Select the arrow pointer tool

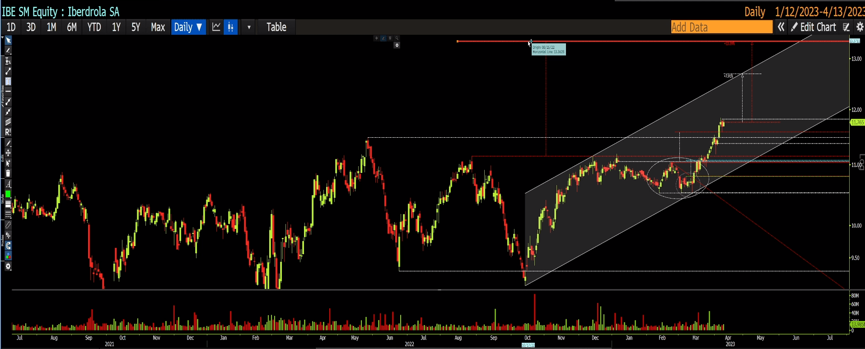pos(8,41)
